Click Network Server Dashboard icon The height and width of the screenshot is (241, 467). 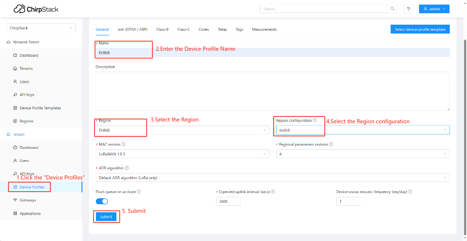pyautogui.click(x=15, y=55)
